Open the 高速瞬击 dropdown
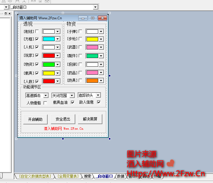The height and width of the screenshot is (183, 213). 46,96
